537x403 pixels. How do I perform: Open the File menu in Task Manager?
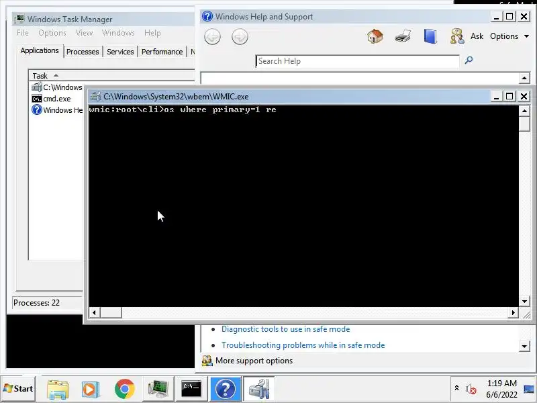pos(23,33)
